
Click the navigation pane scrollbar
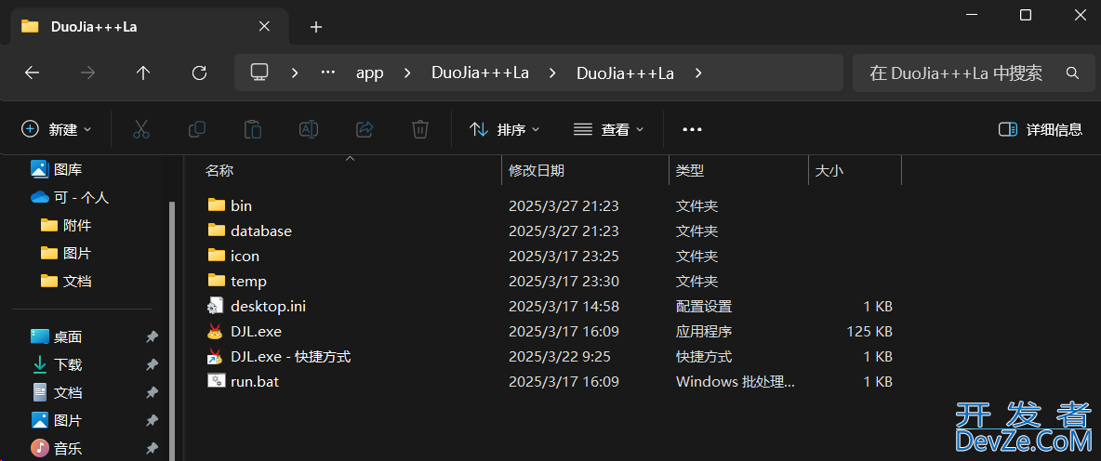[171, 330]
